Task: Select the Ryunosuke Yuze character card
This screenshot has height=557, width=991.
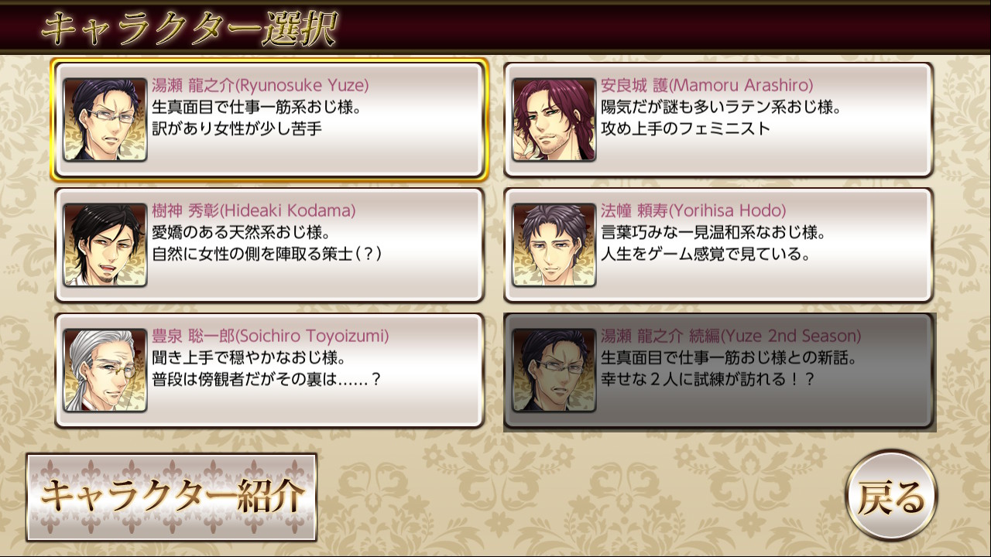Action: tap(269, 120)
